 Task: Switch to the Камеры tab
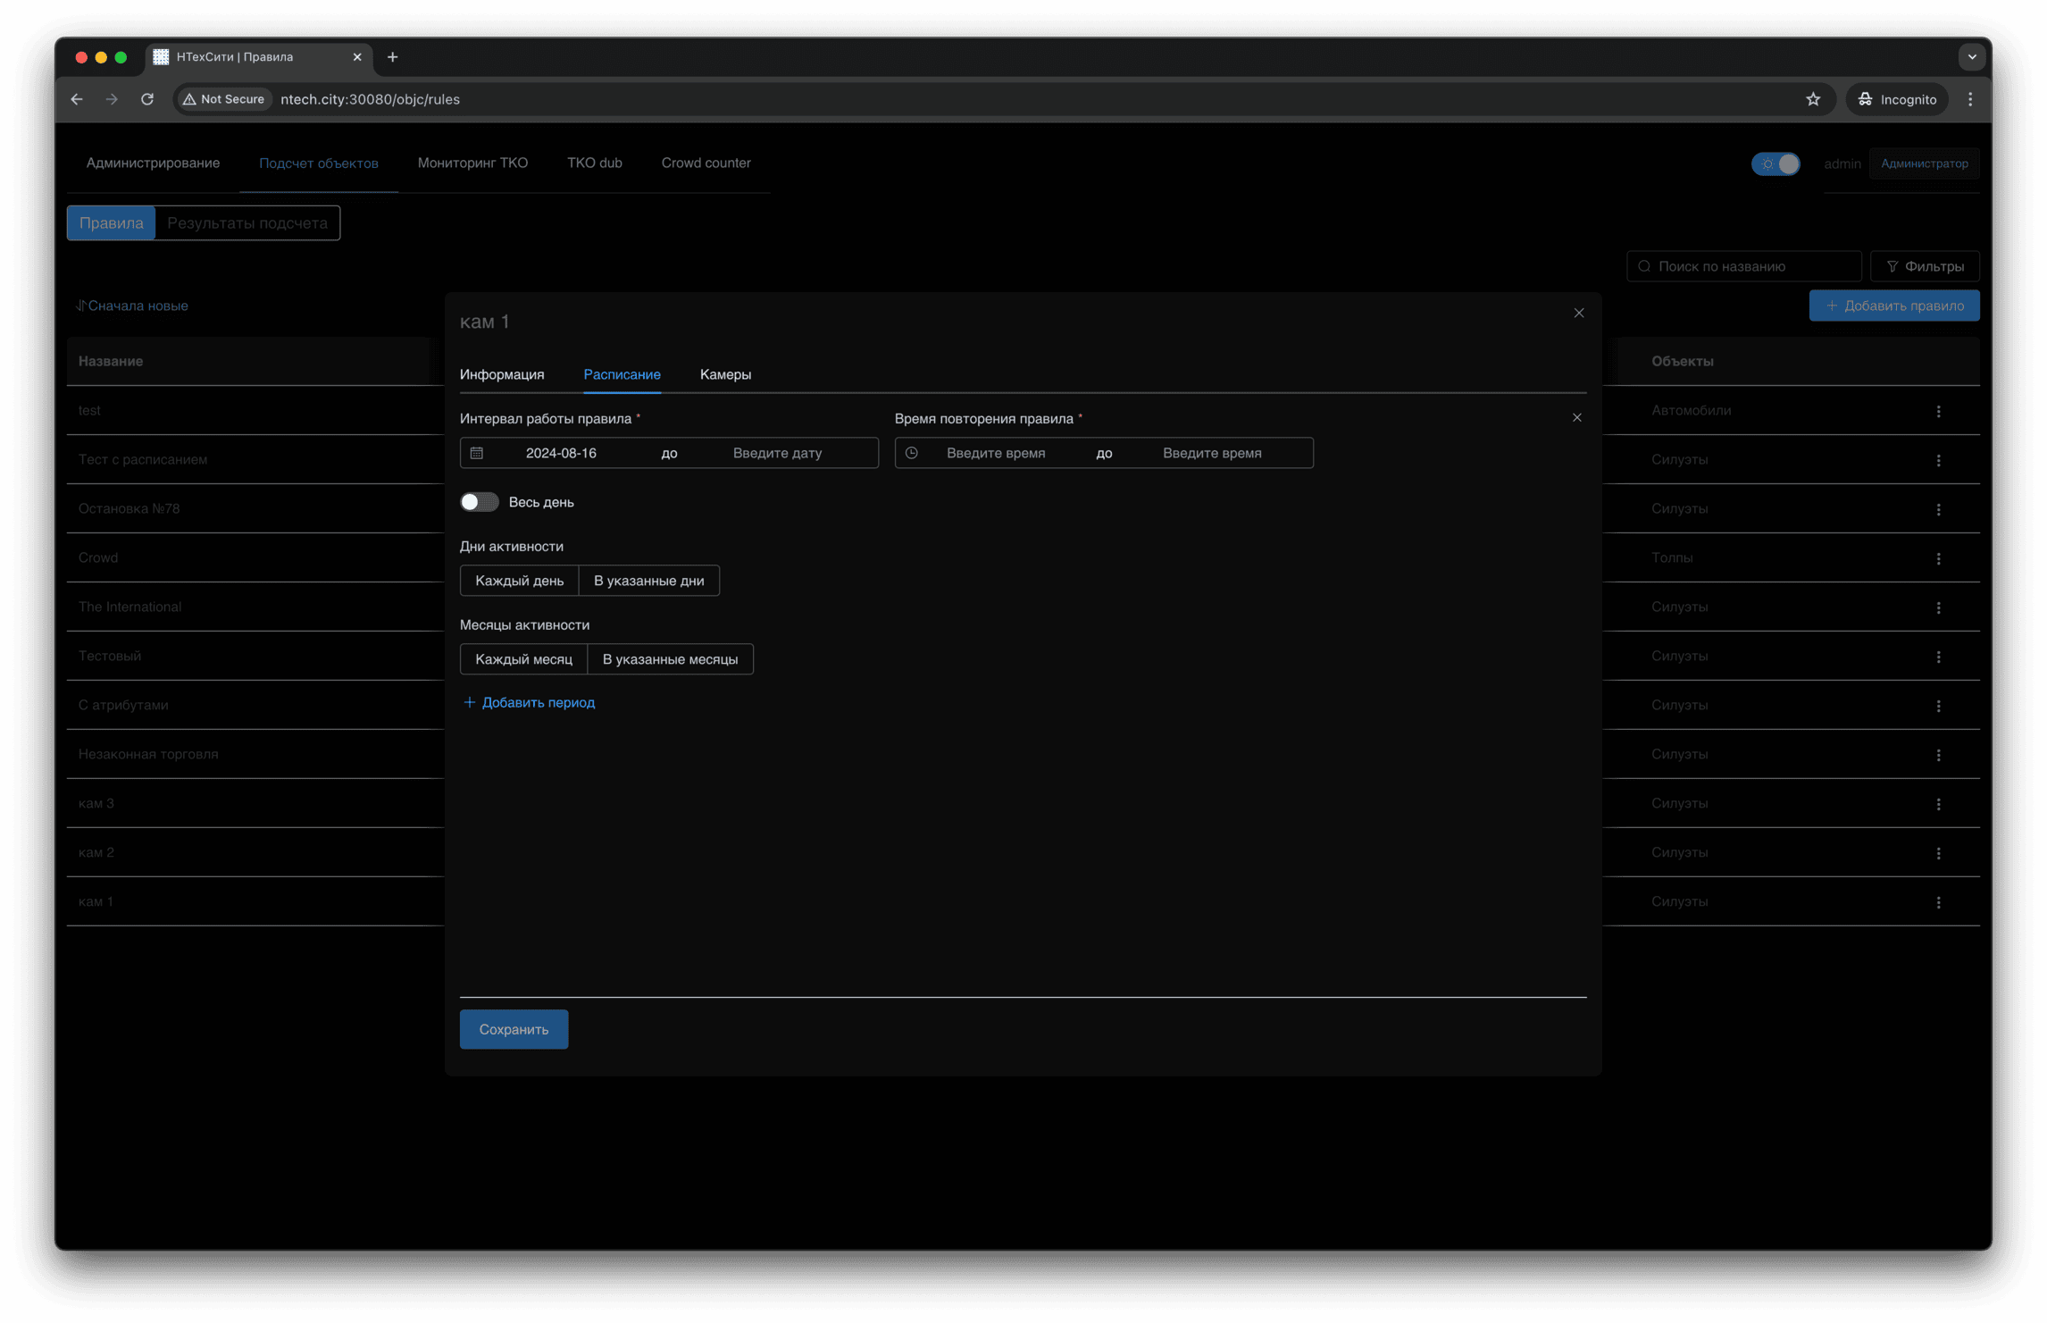[725, 374]
